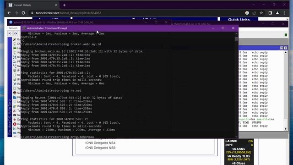Click the webpage scrollbar up arrow
Viewport: 293px width, 165px height.
click(288, 19)
